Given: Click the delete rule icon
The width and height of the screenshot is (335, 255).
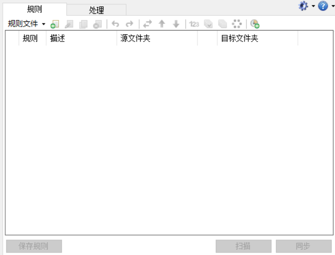Looking at the screenshot, I should (97, 24).
